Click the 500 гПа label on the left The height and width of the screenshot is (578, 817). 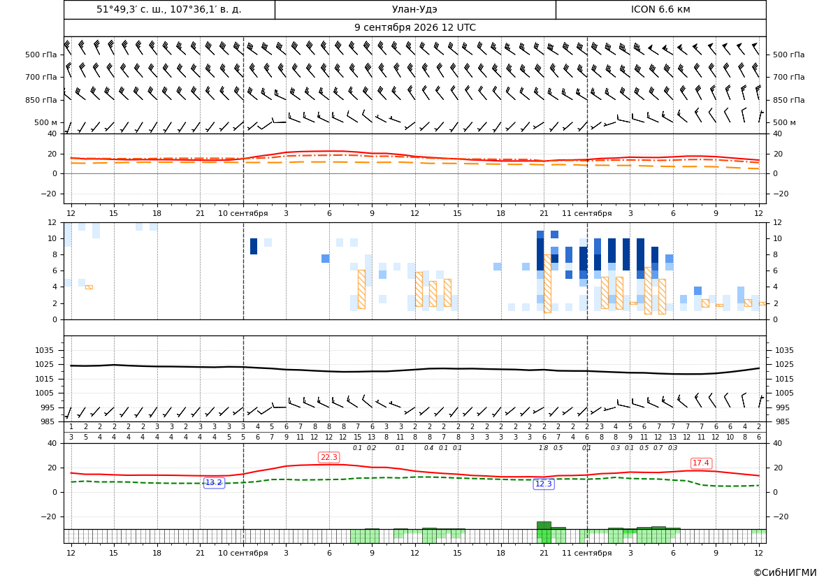(41, 55)
